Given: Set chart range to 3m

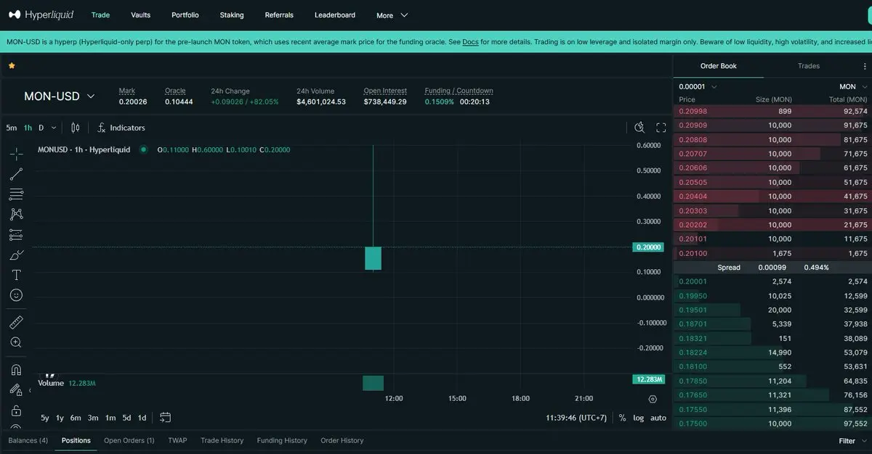Looking at the screenshot, I should 93,418.
